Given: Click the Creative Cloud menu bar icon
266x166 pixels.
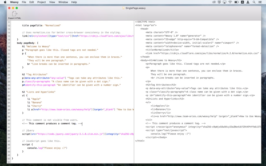Looking at the screenshot, I should pyautogui.click(x=214, y=2).
